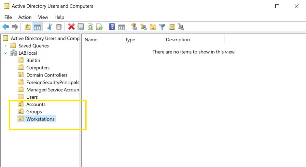Select the Workstations tree item label

(40, 119)
